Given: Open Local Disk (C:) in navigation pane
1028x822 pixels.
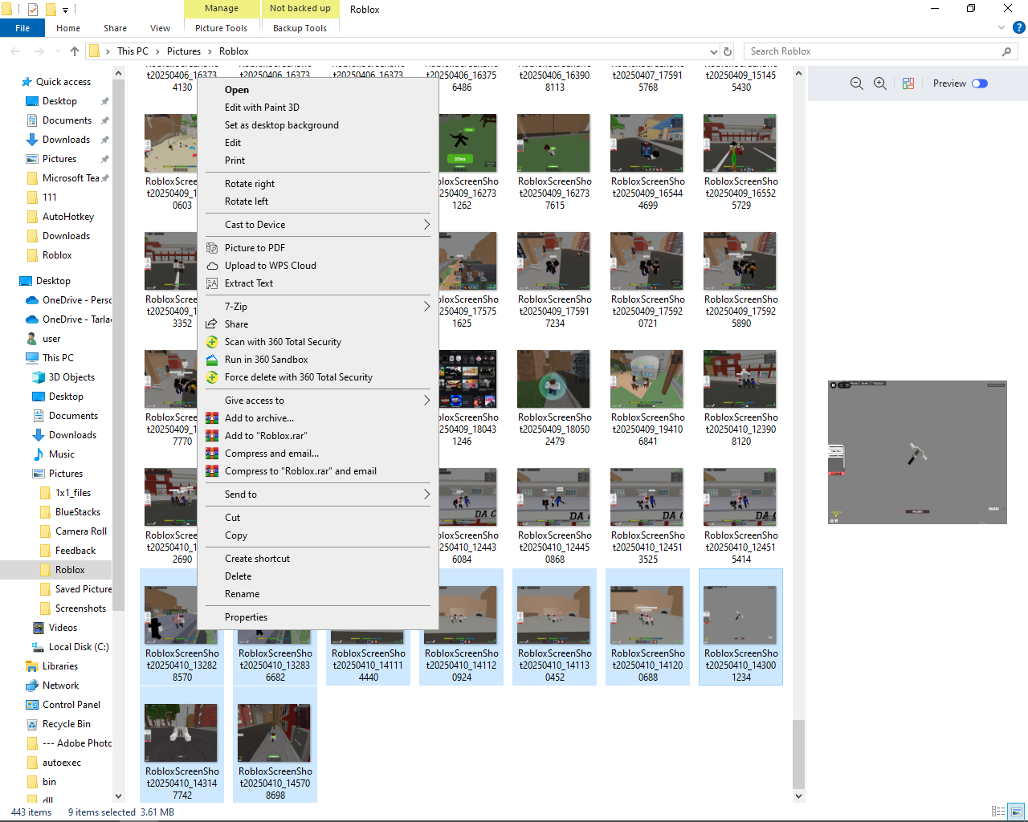Looking at the screenshot, I should coord(79,647).
